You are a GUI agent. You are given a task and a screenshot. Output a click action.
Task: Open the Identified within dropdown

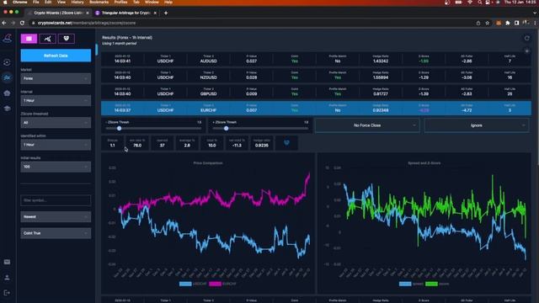pos(56,145)
